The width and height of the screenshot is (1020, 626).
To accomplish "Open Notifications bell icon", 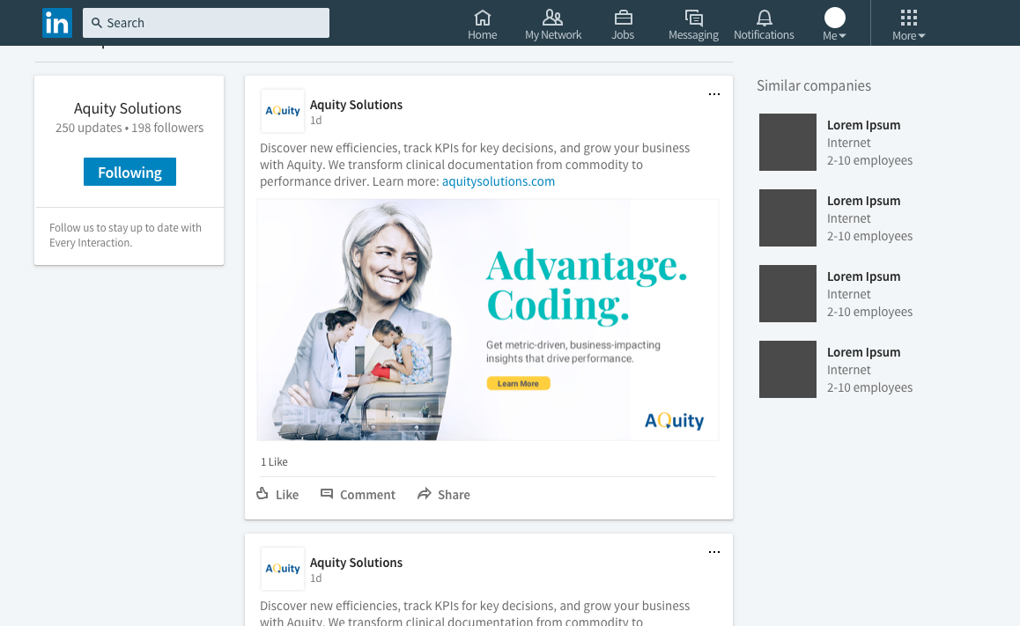I will (764, 17).
